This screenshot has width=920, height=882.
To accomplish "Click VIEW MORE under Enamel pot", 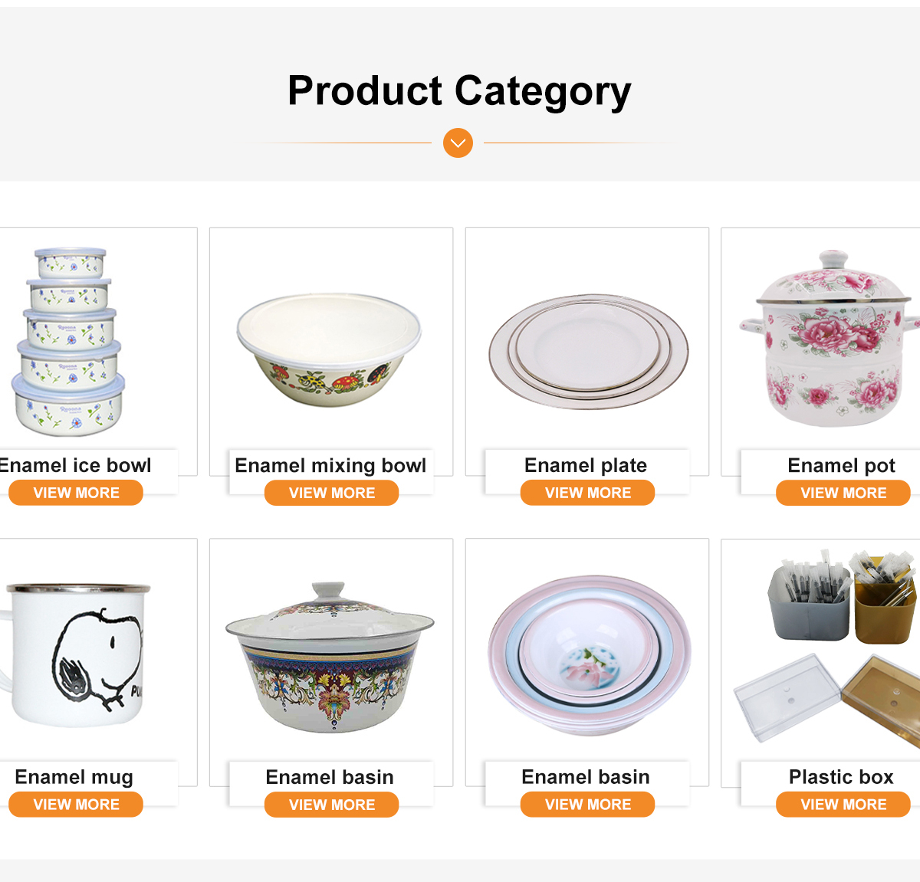I will [x=843, y=493].
